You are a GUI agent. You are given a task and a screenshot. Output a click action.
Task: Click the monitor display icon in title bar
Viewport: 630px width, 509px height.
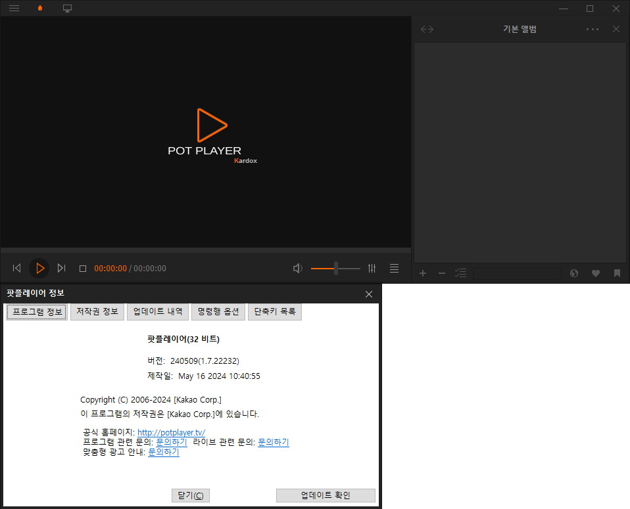pyautogui.click(x=68, y=9)
